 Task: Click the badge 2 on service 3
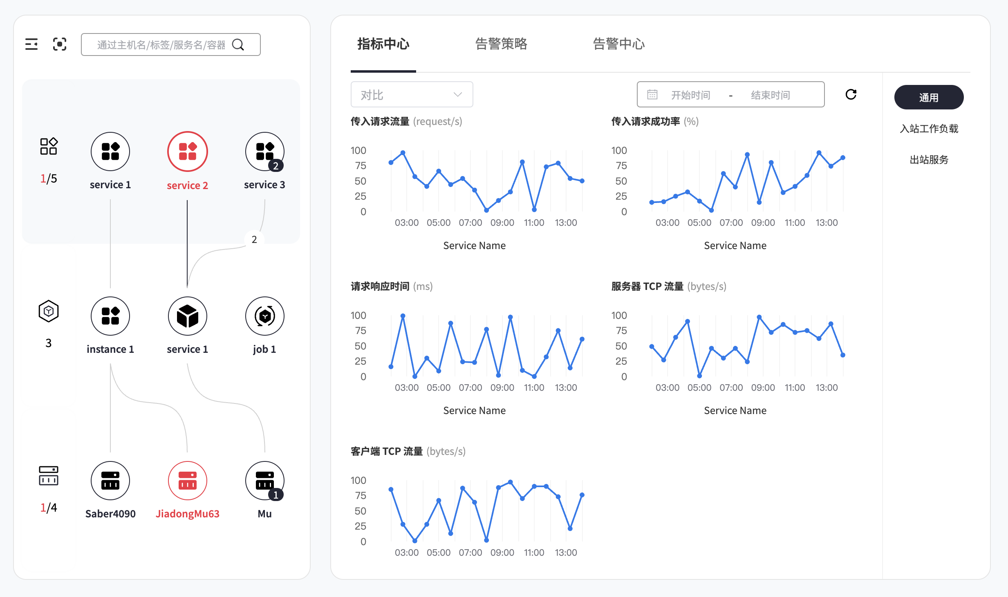pos(276,166)
